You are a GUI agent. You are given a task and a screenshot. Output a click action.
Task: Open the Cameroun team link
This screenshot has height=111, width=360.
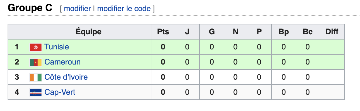[63, 62]
